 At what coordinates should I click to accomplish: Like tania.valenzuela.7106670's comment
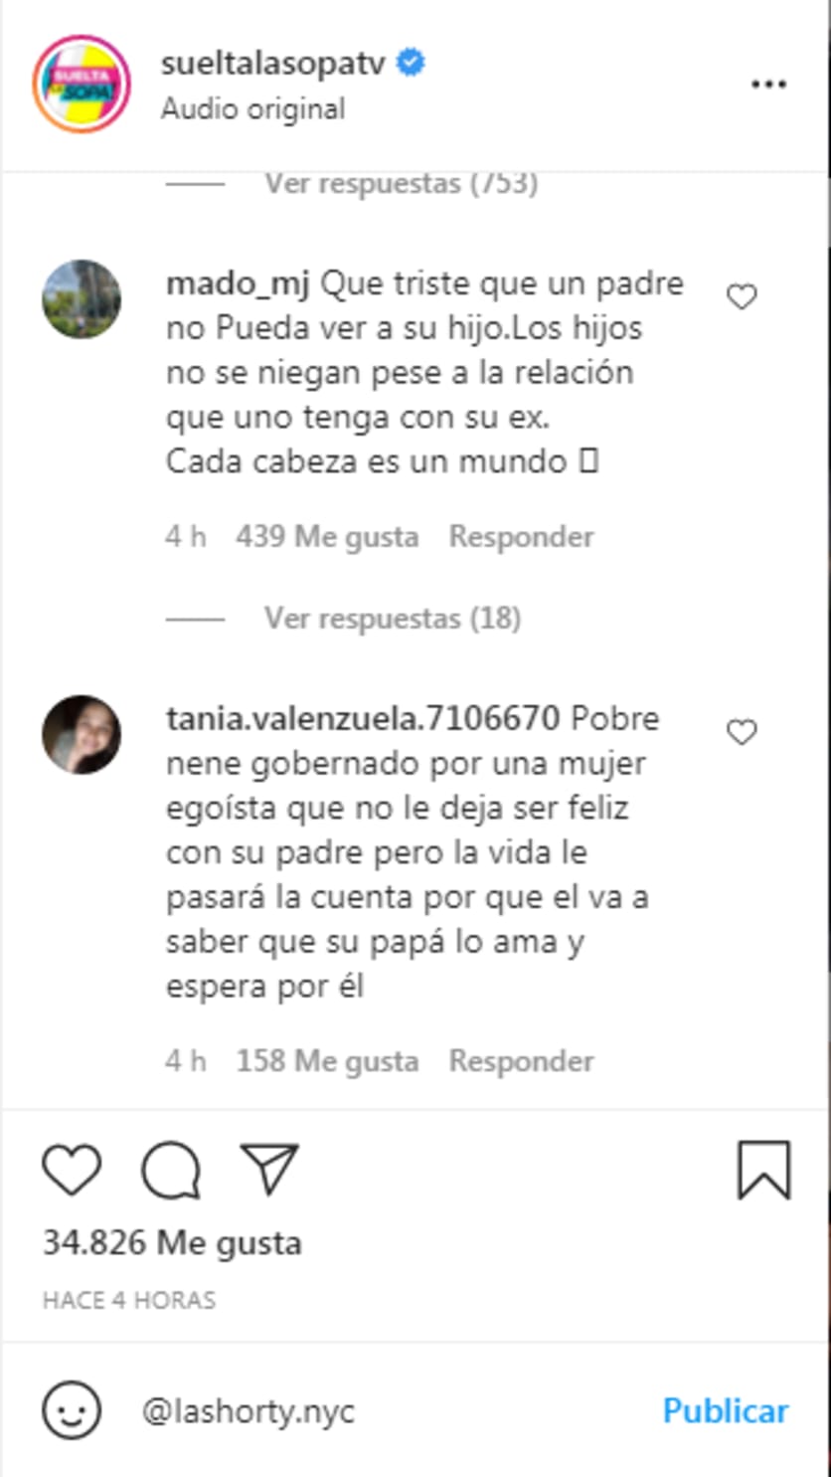[742, 733]
